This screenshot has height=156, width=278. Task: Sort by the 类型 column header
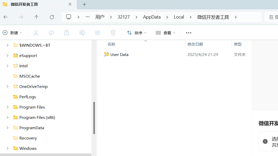tap(238, 44)
